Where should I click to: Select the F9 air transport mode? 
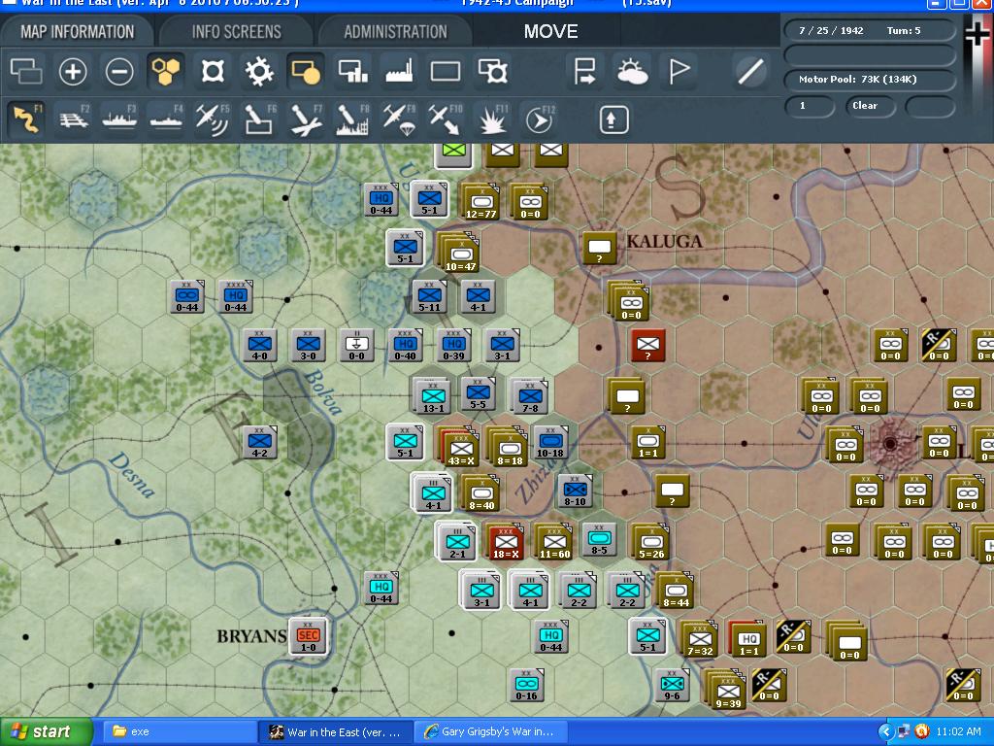pos(399,119)
